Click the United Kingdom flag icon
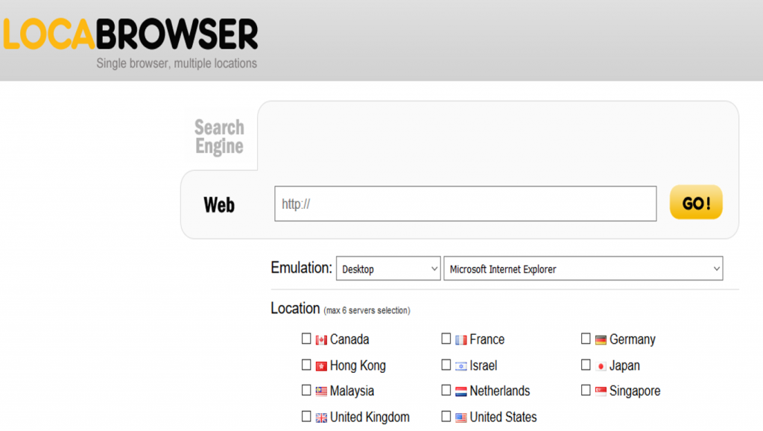This screenshot has width=763, height=431. pyautogui.click(x=320, y=416)
